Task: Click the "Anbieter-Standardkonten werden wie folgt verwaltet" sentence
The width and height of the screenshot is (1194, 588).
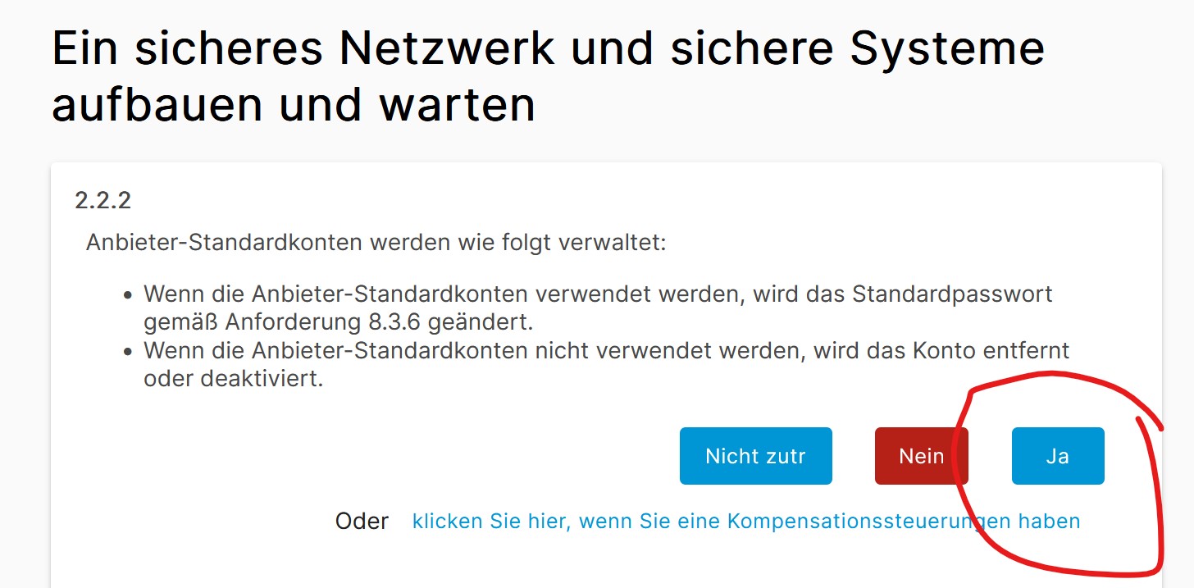Action: [376, 244]
